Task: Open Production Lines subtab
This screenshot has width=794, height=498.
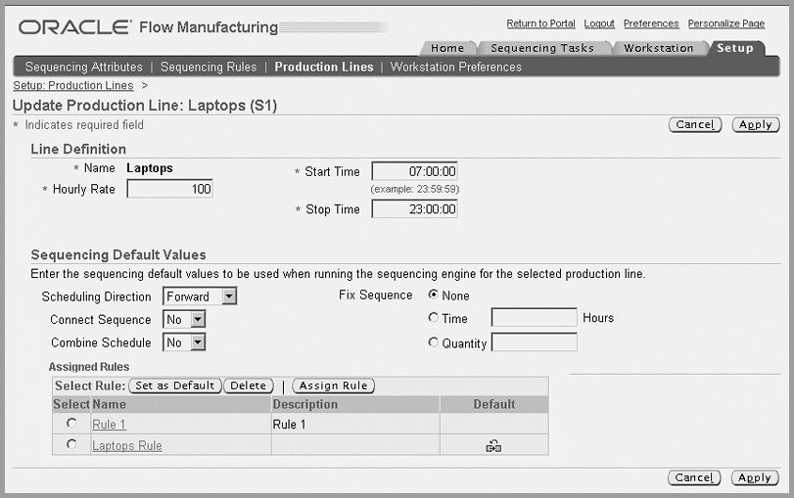Action: tap(324, 67)
